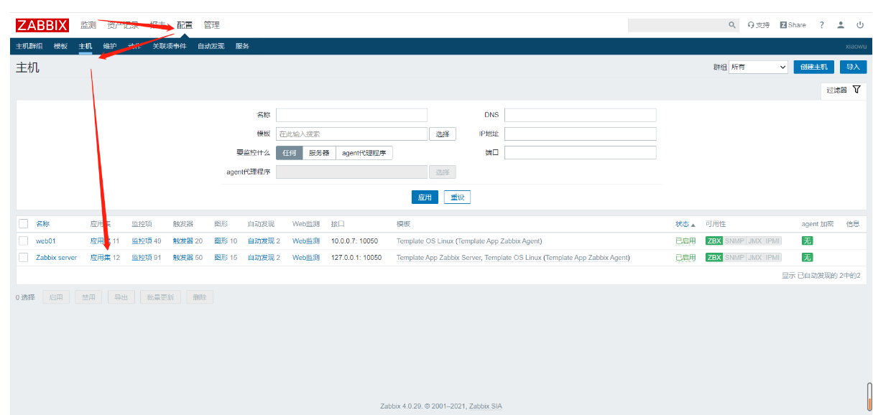Select 服务器 monitoring option
The image size is (873, 415).
click(319, 153)
